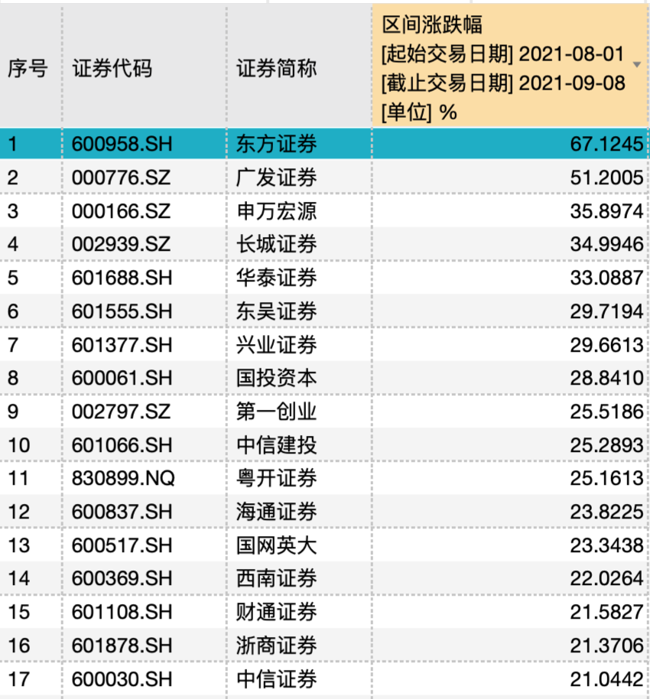Viewport: 650px width, 699px height.
Task: Select the 序号 column header
Action: 28,69
